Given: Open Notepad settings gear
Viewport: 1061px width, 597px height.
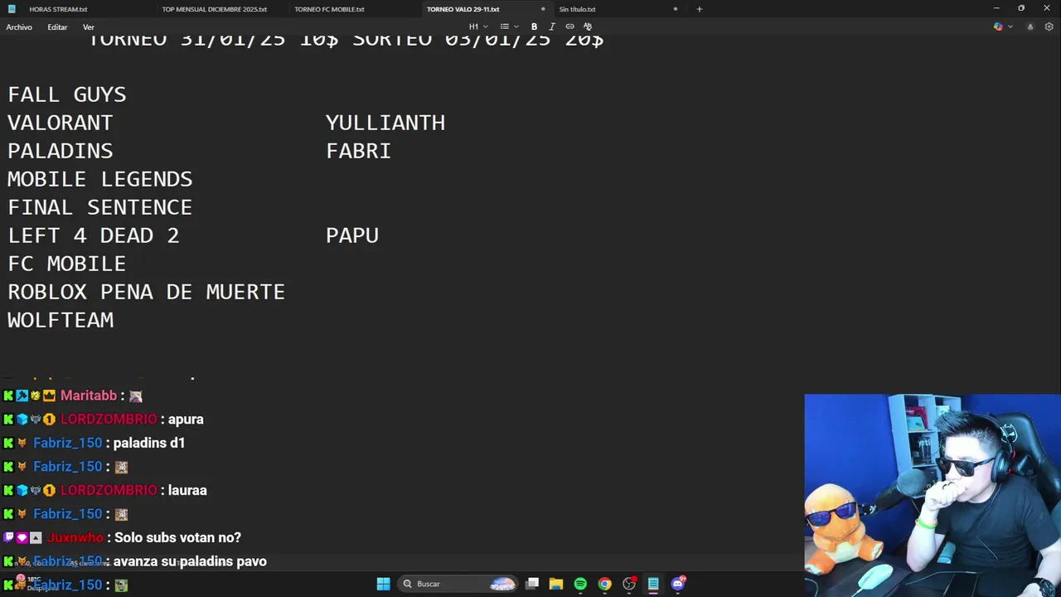Looking at the screenshot, I should 1049,27.
